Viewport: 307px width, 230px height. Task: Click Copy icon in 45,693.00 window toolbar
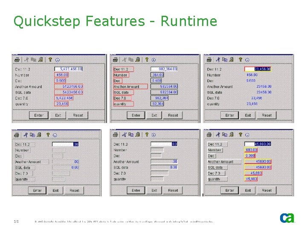[225, 135]
